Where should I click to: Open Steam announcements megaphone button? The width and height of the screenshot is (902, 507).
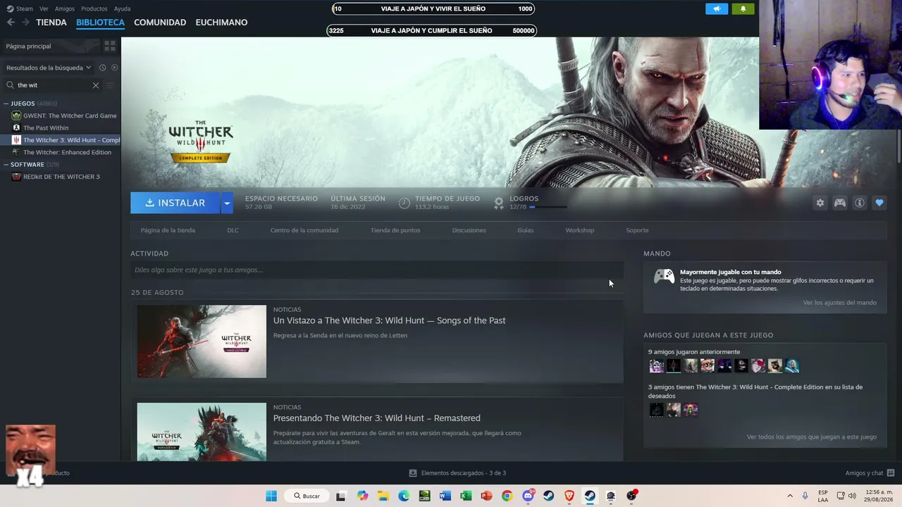[717, 9]
